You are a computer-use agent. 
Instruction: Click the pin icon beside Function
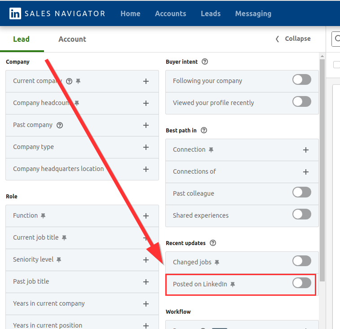43,216
